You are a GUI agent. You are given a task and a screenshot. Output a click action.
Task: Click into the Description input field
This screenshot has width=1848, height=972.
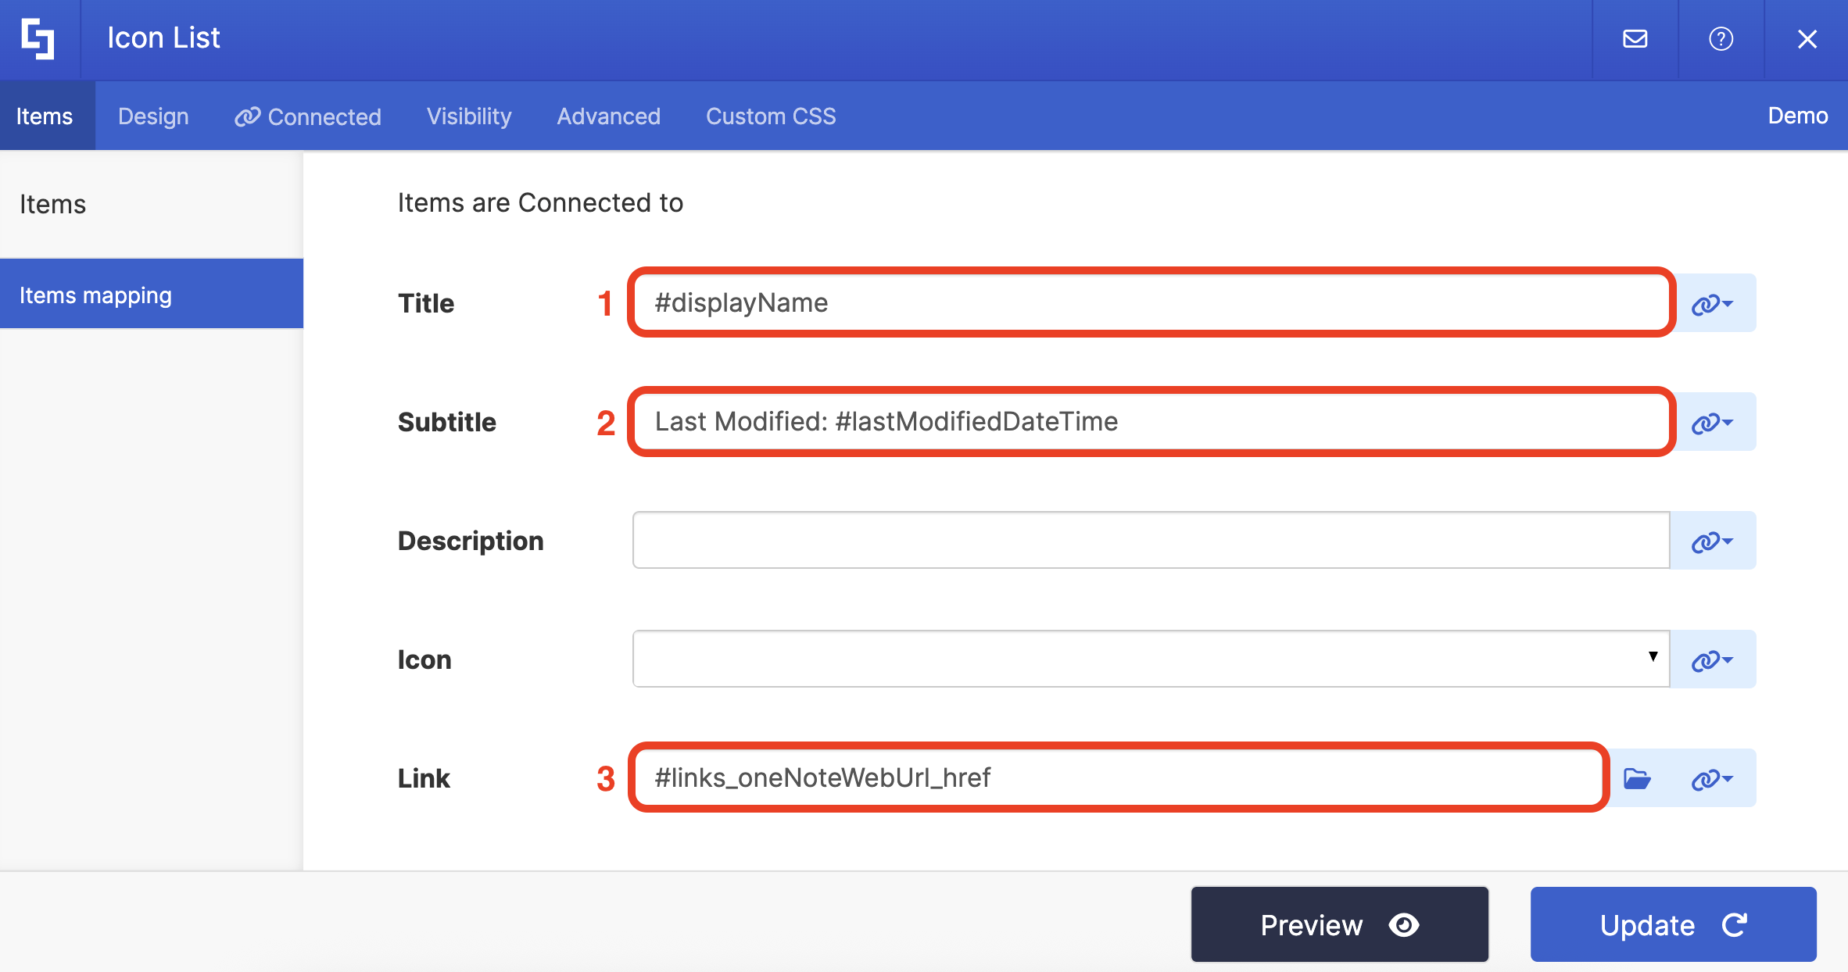pos(1150,540)
